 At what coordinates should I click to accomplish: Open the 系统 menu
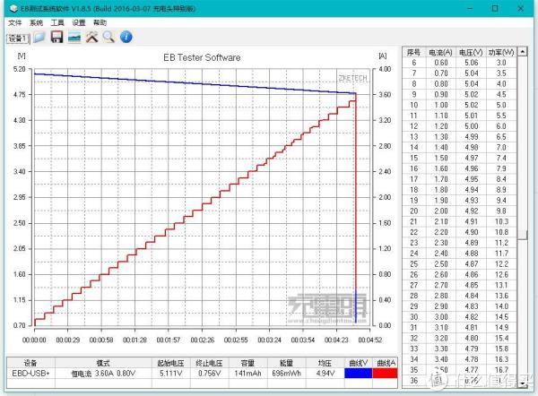(36, 22)
